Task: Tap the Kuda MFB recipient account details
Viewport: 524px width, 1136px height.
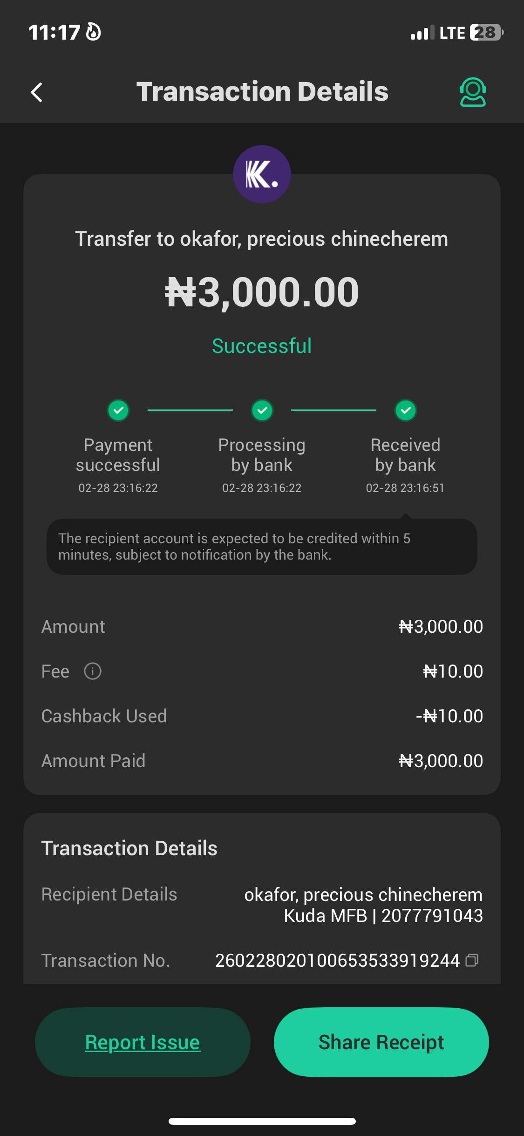Action: click(383, 916)
